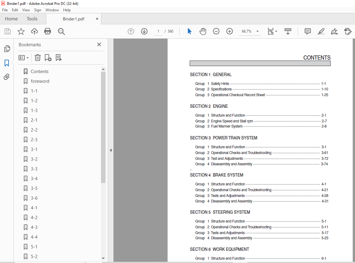Open the File menu
The width and height of the screenshot is (355, 263).
(x=5, y=10)
